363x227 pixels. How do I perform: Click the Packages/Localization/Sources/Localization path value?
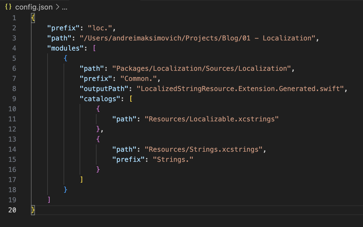coord(201,68)
